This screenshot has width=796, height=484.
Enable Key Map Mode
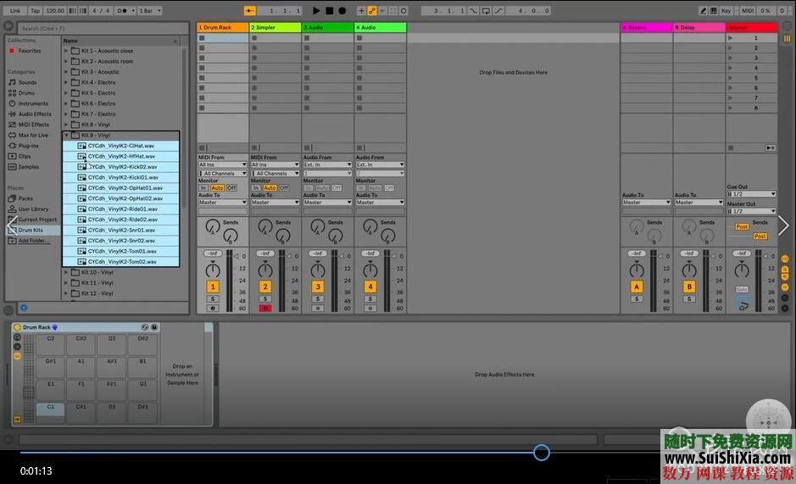(x=726, y=10)
